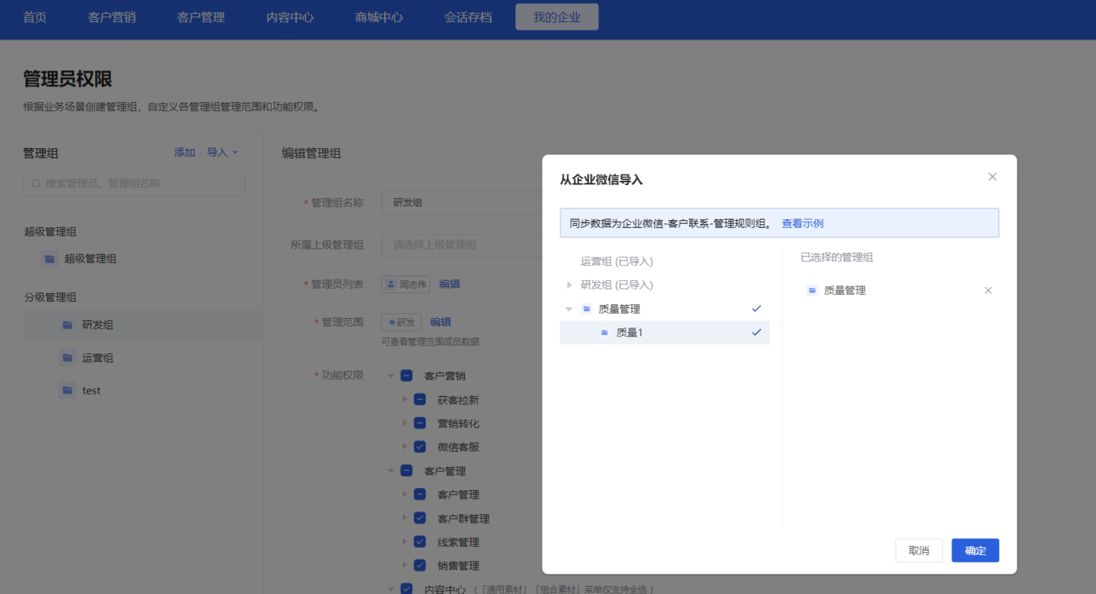Expand the 营销转化 permission node
Viewport: 1096px width, 594px height.
(x=404, y=423)
